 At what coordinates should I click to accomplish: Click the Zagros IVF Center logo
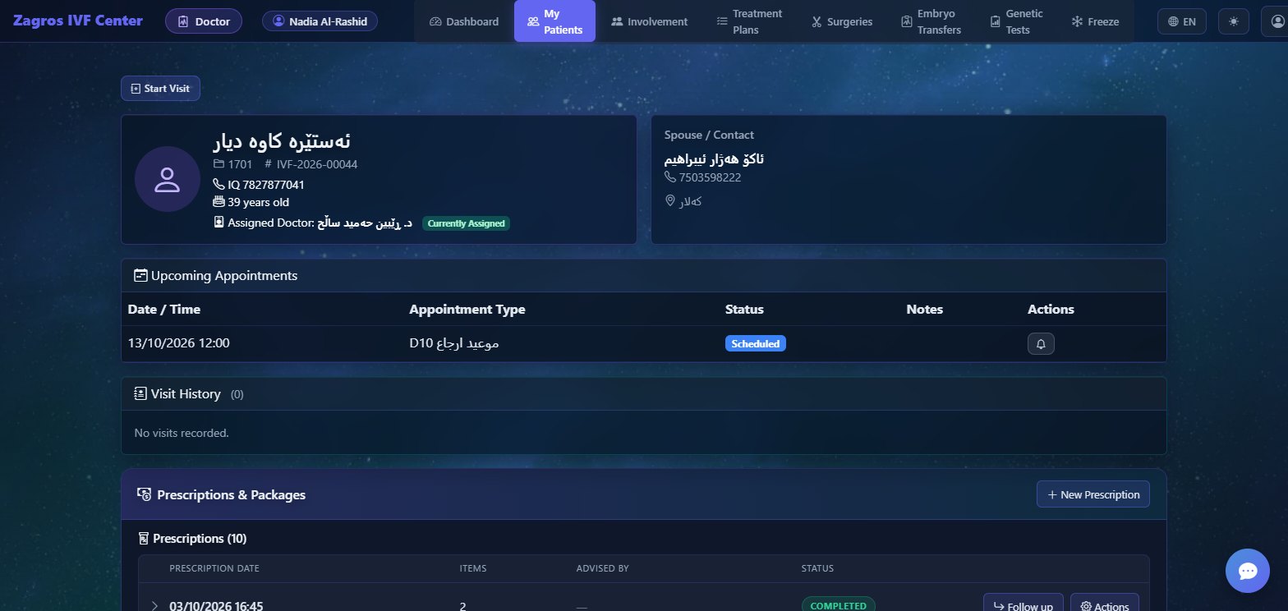[78, 21]
